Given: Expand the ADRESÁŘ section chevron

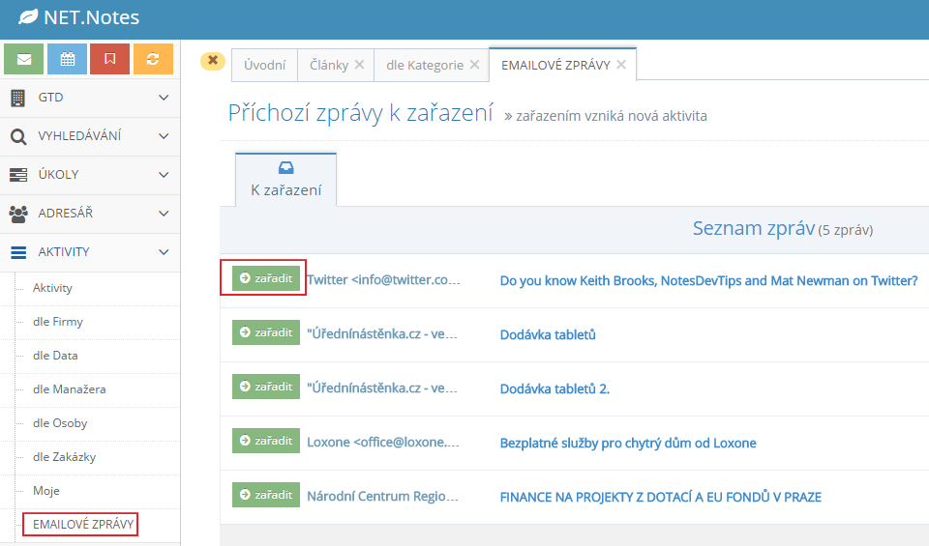Looking at the screenshot, I should (164, 213).
